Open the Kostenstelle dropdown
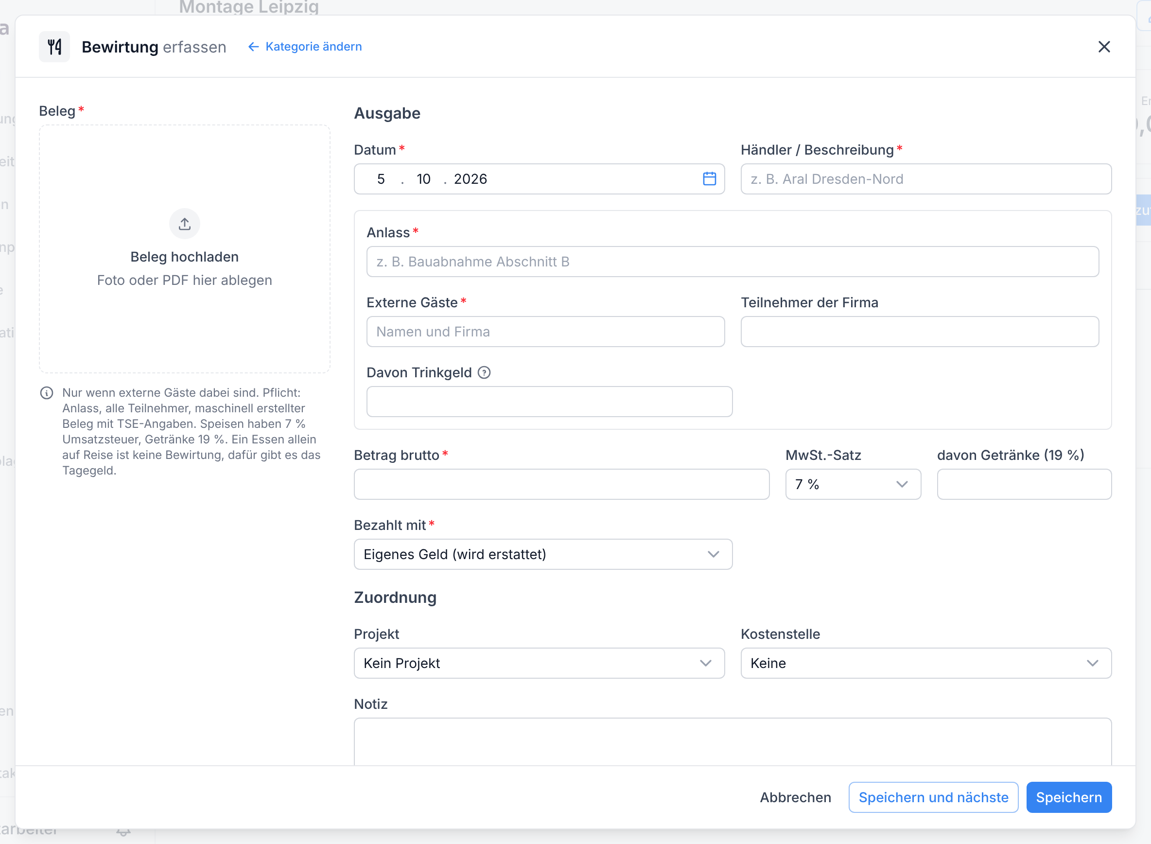Image resolution: width=1151 pixels, height=844 pixels. 926,663
